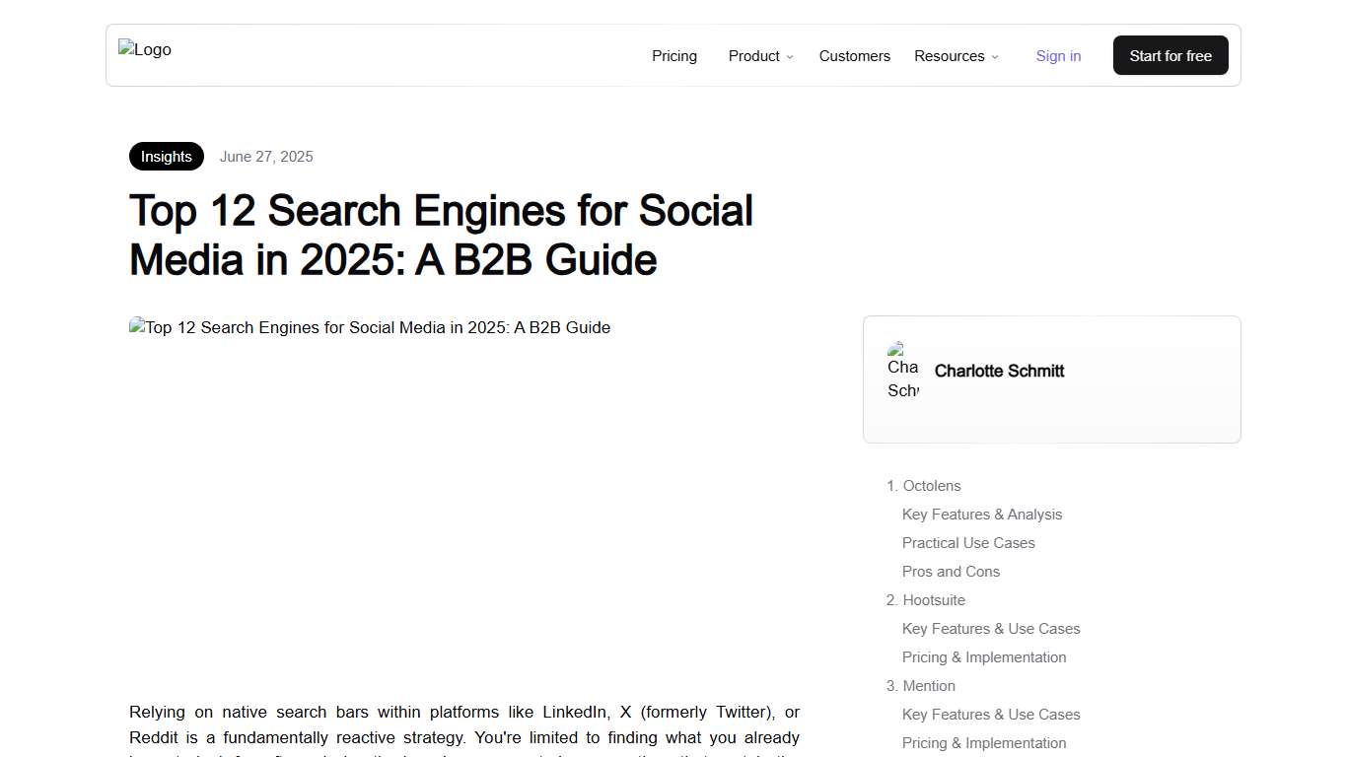Click the broken article image placeholder
The image size is (1347, 757).
tap(370, 327)
